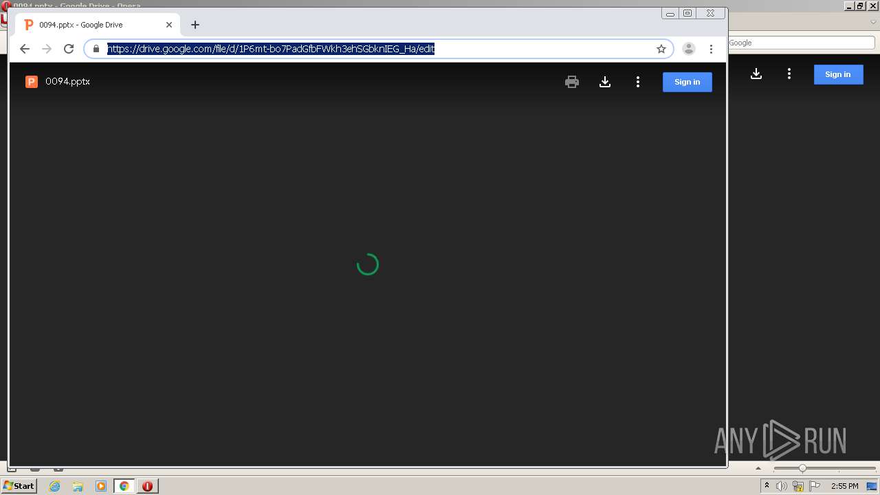Click the Chrome forward arrow
The width and height of the screenshot is (880, 495).
coord(47,49)
